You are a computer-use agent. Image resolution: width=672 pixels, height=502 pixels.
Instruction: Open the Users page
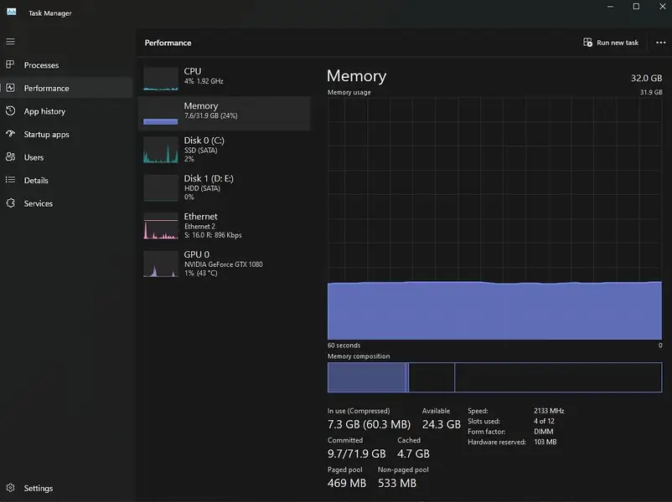click(66, 157)
